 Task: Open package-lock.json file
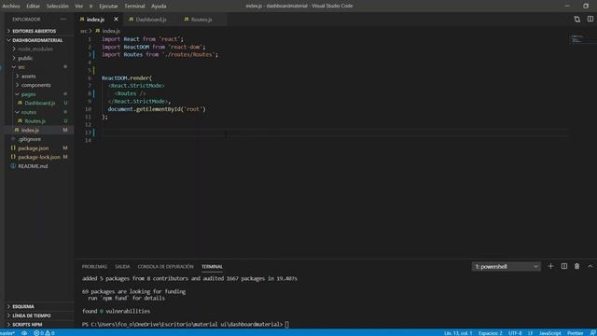(x=39, y=157)
